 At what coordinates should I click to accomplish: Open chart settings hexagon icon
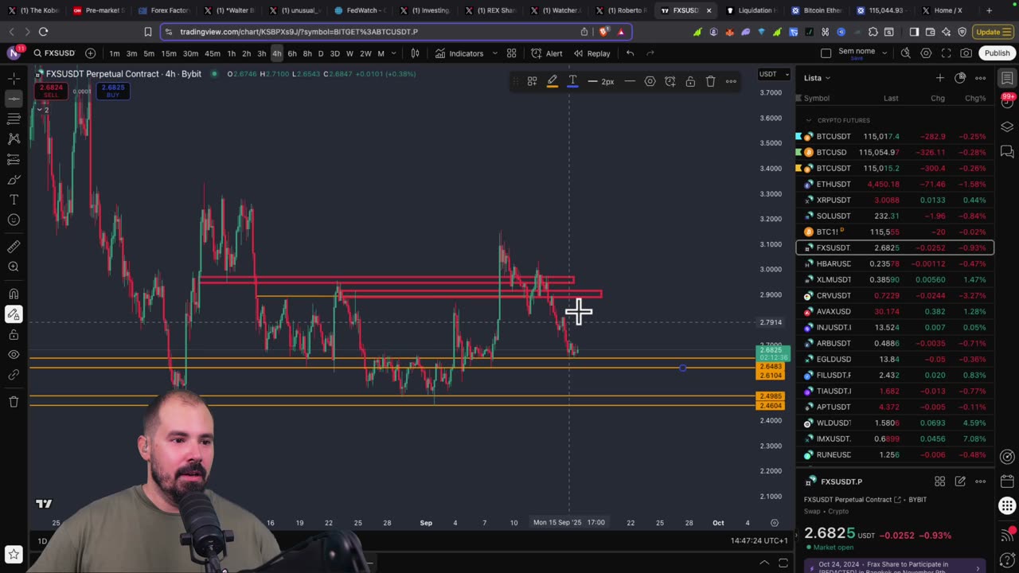tap(926, 53)
